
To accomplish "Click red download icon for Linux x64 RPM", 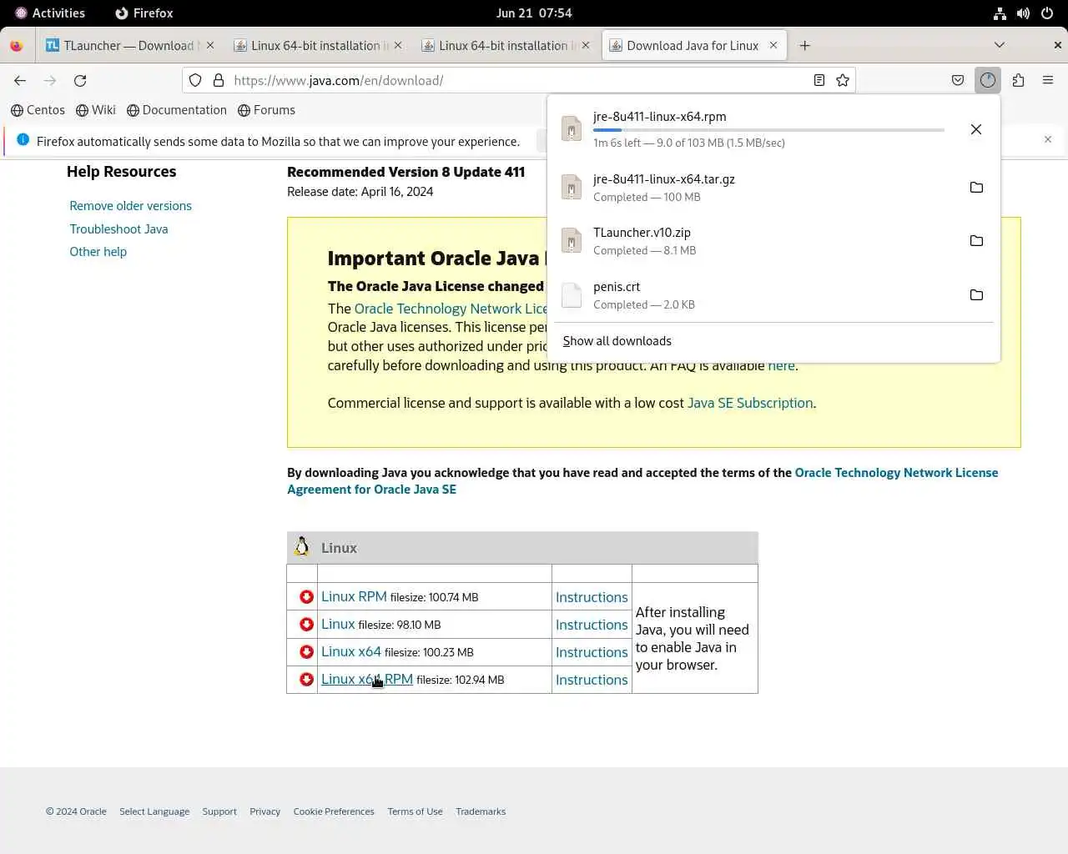I will (x=306, y=680).
